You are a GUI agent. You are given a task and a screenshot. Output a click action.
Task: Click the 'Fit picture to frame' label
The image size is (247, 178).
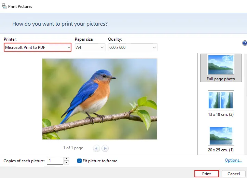pyautogui.click(x=100, y=161)
